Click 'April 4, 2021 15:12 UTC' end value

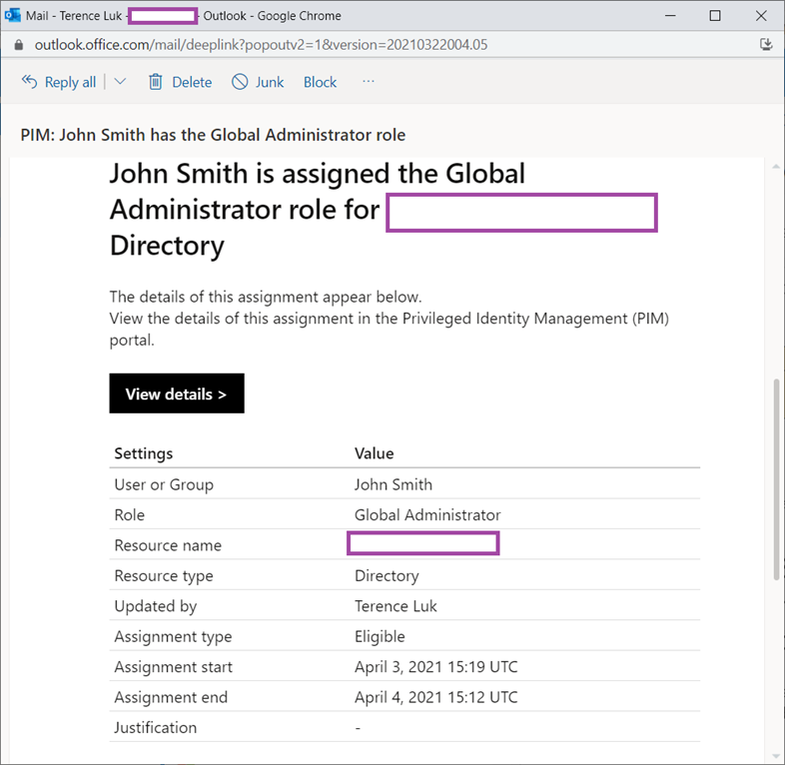tap(436, 697)
